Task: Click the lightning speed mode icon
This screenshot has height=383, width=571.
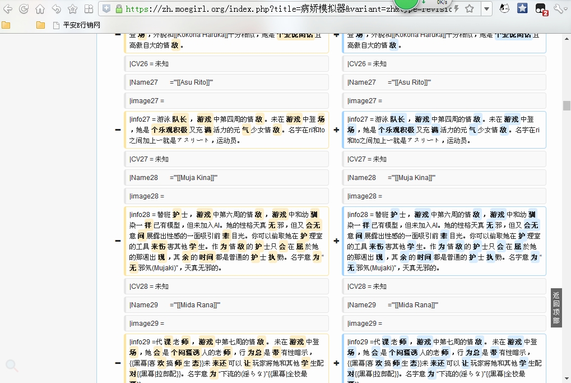Action: pyautogui.click(x=457, y=9)
